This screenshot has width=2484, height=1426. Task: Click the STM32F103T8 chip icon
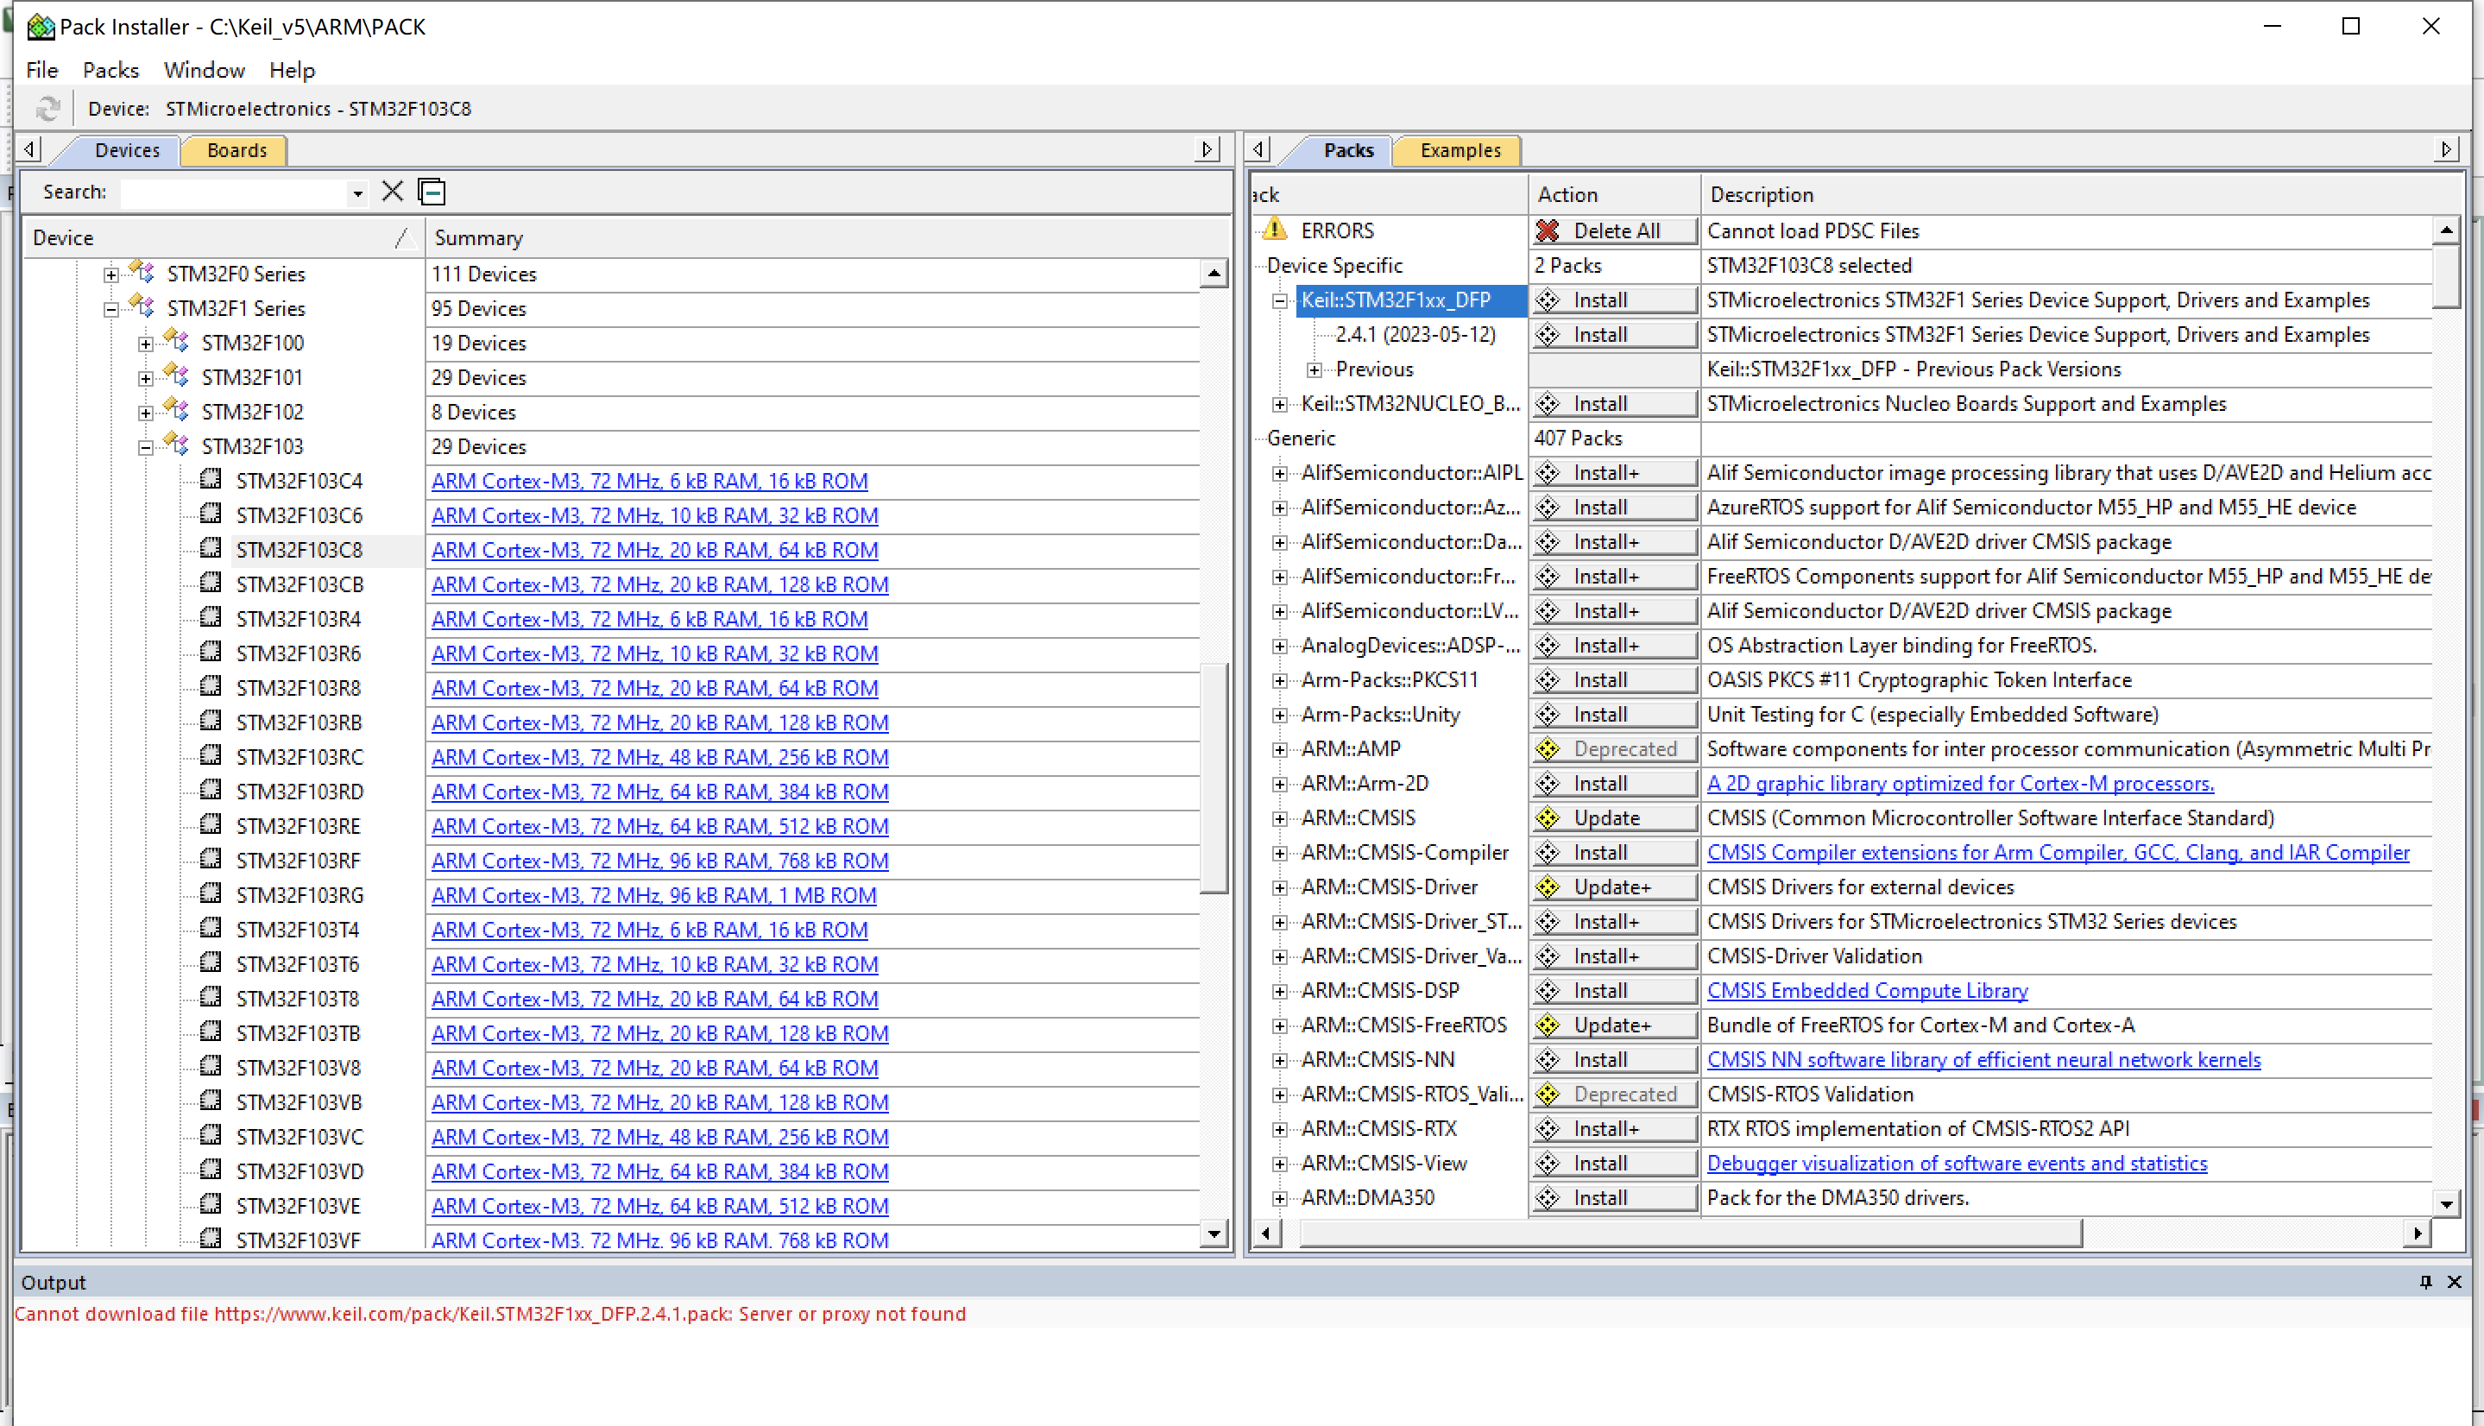click(211, 997)
